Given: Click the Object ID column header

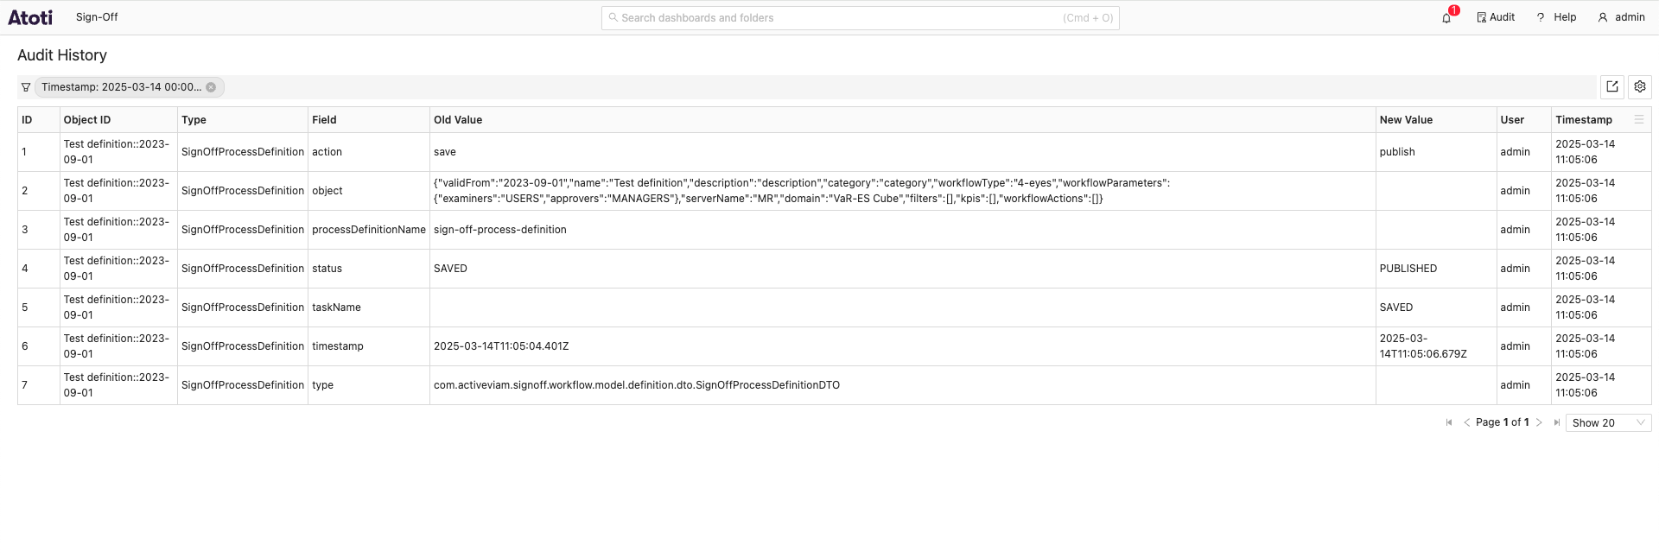Looking at the screenshot, I should (87, 120).
